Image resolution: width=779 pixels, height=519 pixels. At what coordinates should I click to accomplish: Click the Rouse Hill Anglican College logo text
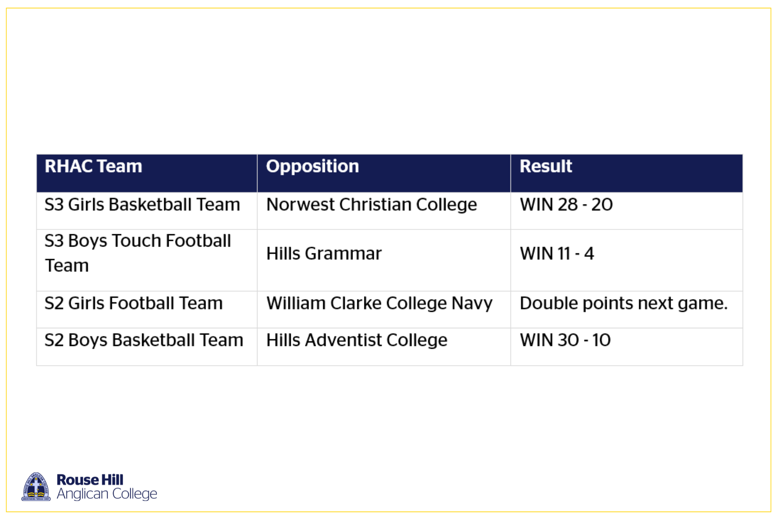pyautogui.click(x=107, y=487)
